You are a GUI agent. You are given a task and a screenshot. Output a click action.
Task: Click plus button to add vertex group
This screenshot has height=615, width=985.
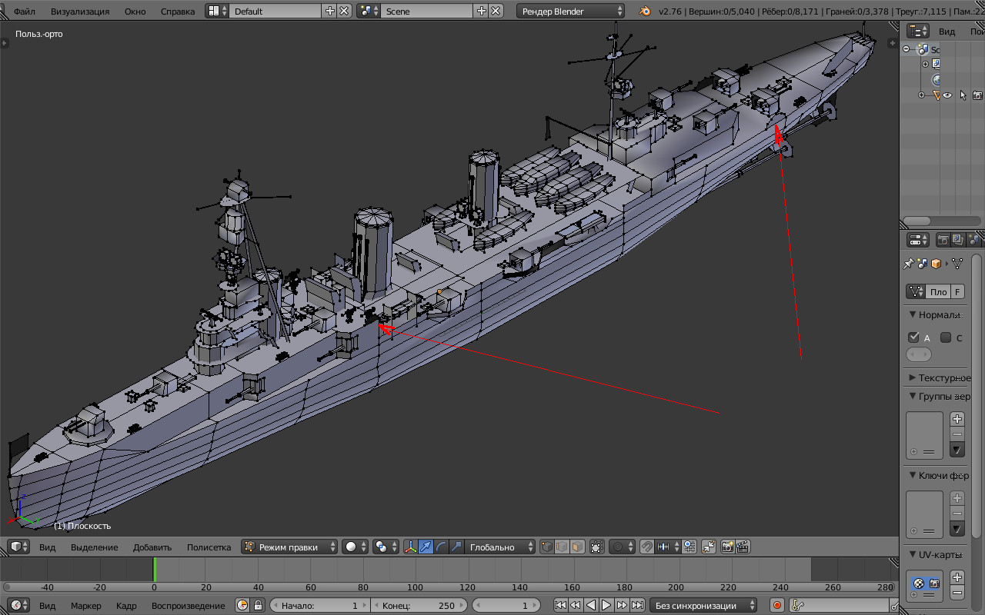(x=957, y=419)
